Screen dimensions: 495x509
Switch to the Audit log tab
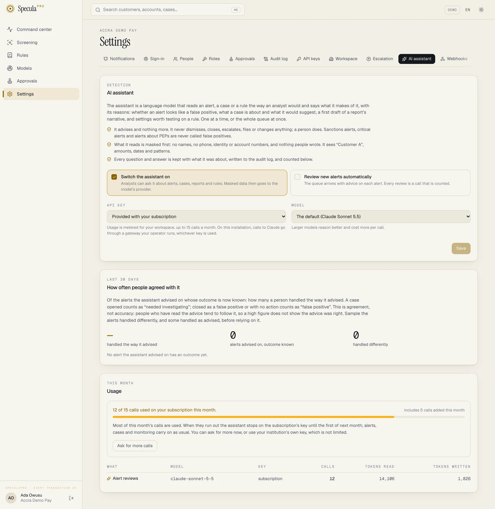(x=276, y=59)
